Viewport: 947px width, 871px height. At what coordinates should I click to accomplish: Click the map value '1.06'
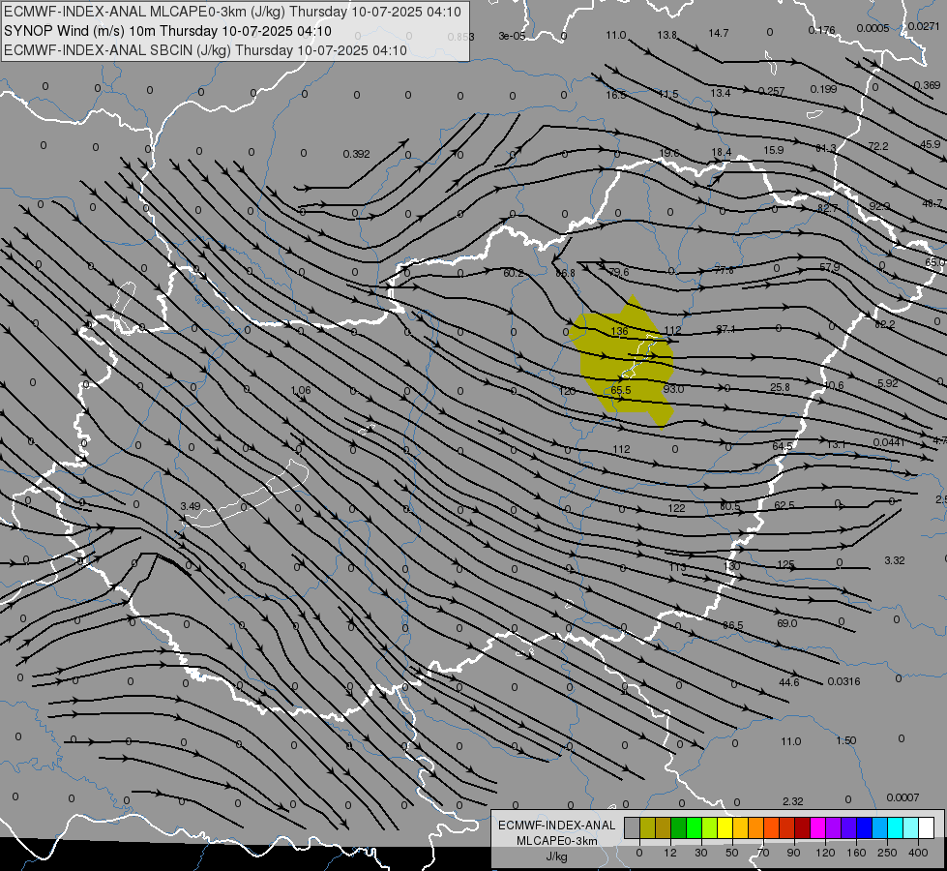(x=301, y=390)
